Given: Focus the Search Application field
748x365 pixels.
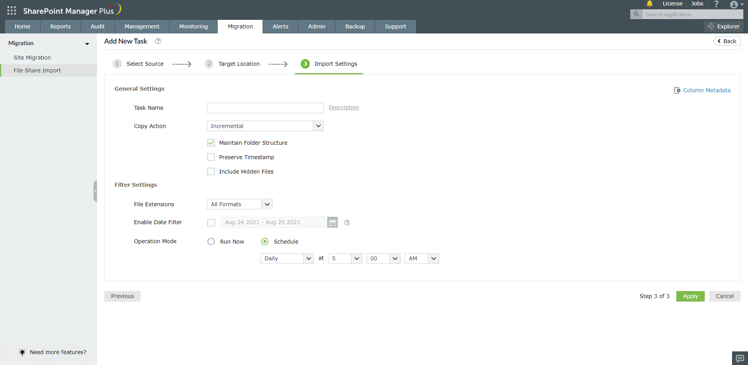Looking at the screenshot, I should pos(693,14).
